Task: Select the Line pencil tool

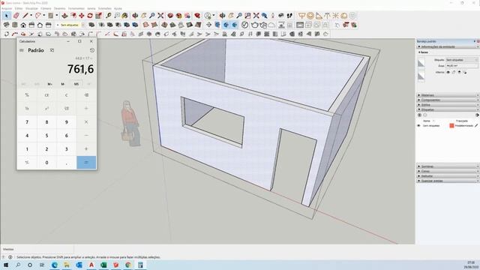Action: [25, 16]
